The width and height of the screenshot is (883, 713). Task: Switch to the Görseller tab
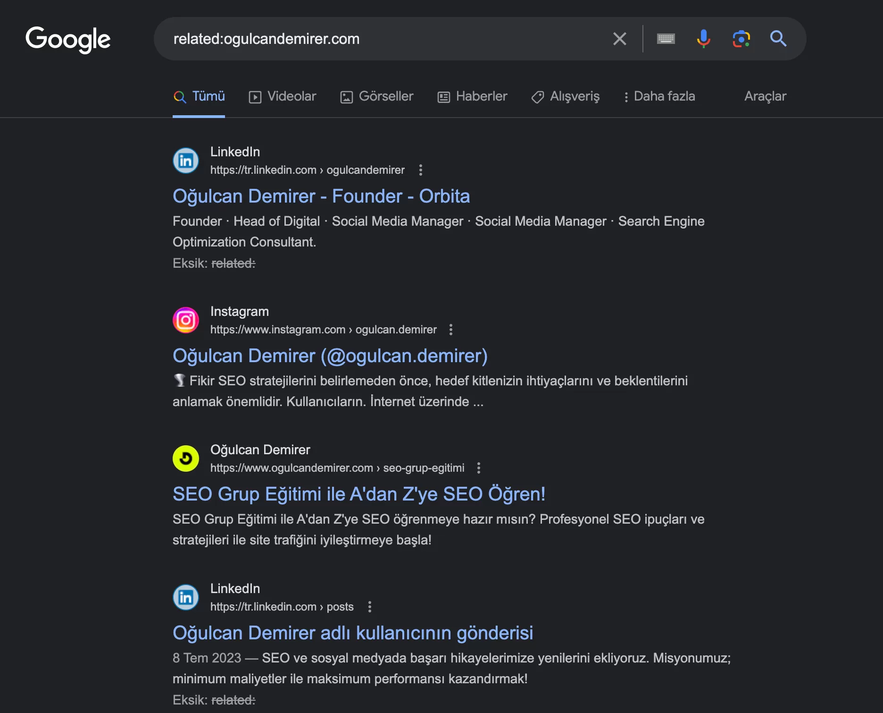(x=377, y=96)
